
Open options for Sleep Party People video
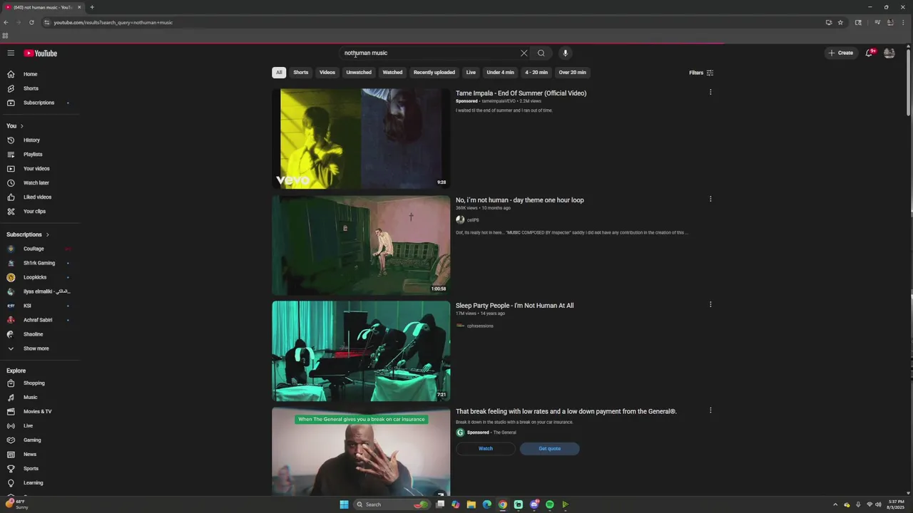(710, 304)
